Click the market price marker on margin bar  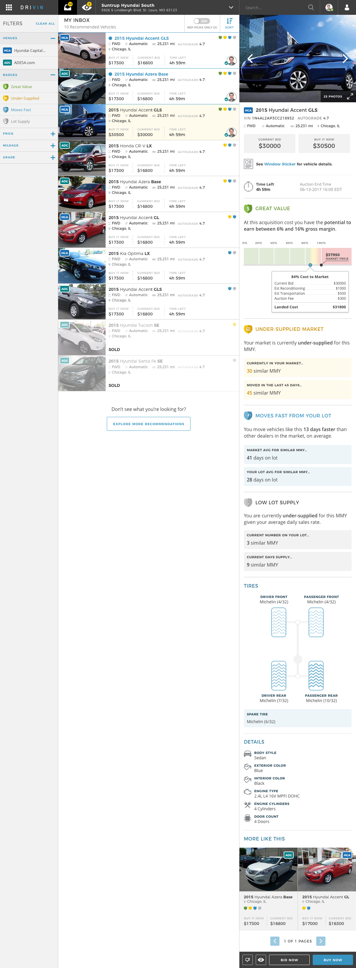pos(321,265)
